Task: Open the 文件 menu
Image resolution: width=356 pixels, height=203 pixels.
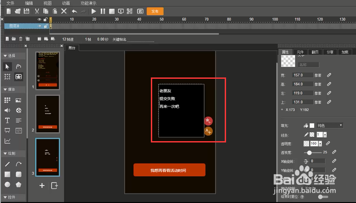Action: pyautogui.click(x=10, y=3)
